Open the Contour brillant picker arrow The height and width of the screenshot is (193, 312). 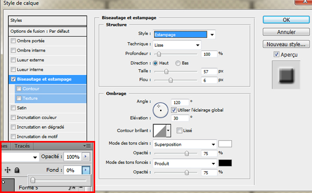(168, 131)
